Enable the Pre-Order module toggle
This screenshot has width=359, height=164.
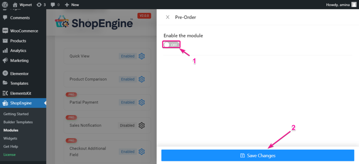click(171, 45)
